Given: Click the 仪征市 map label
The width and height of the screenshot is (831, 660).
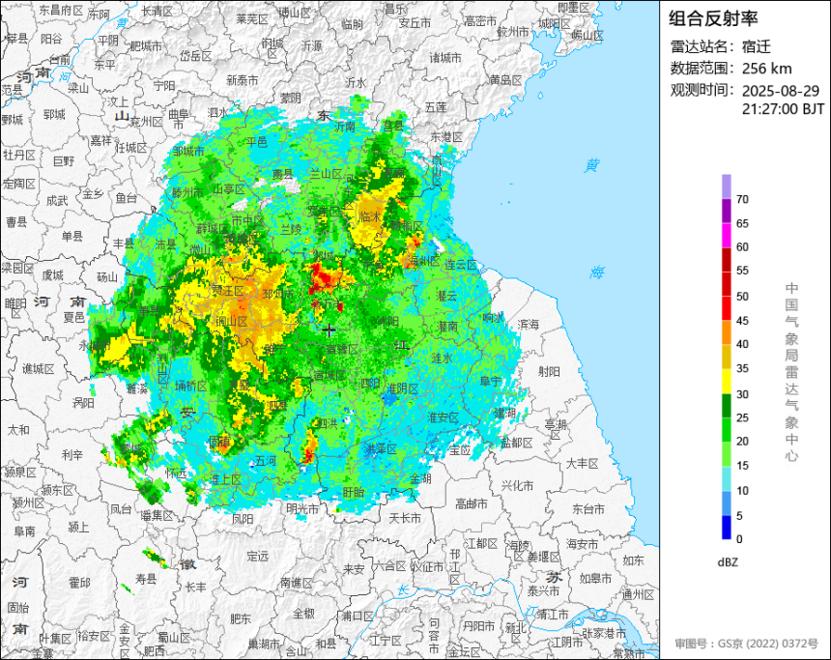Looking at the screenshot, I should pos(427,566).
